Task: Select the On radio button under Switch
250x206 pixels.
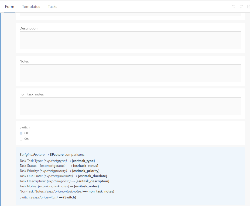Action: pos(21,139)
